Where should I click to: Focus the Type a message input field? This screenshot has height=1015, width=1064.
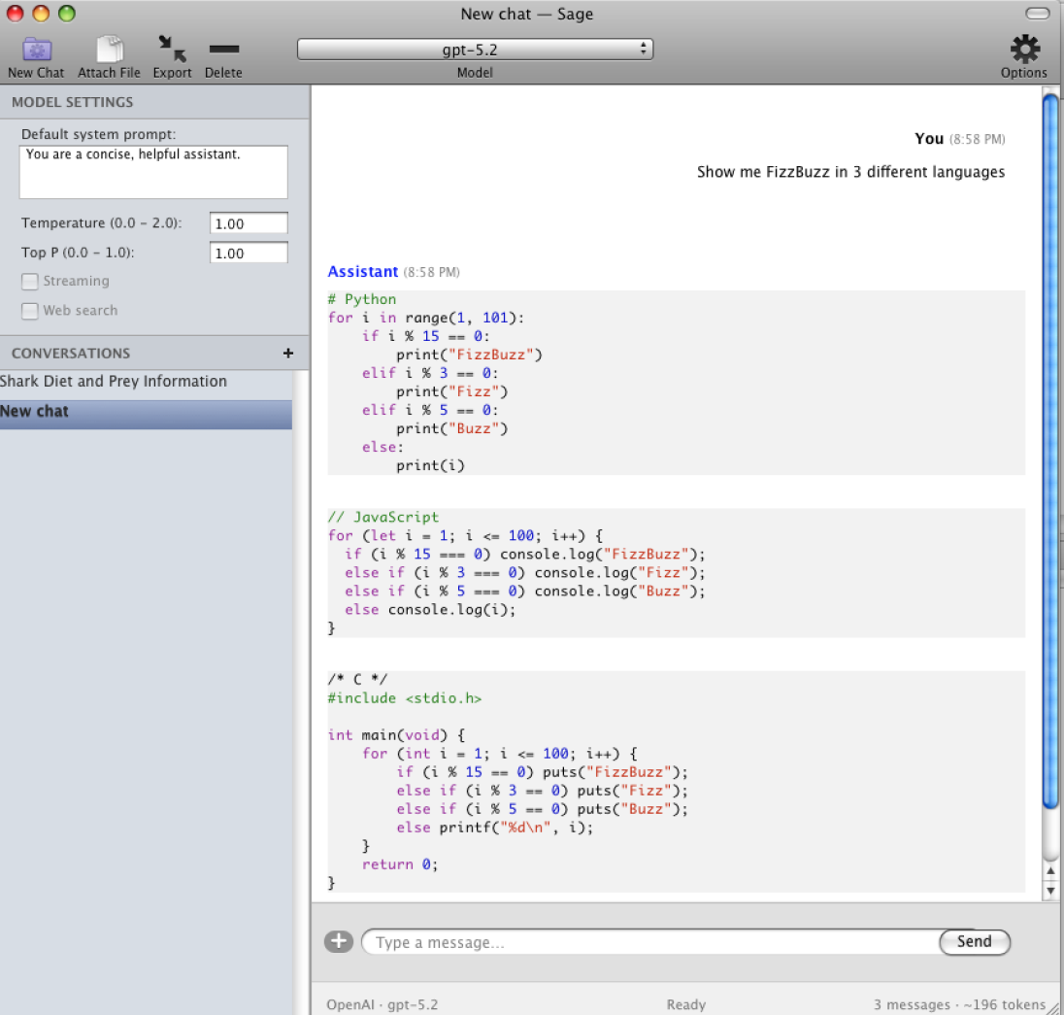coord(650,942)
